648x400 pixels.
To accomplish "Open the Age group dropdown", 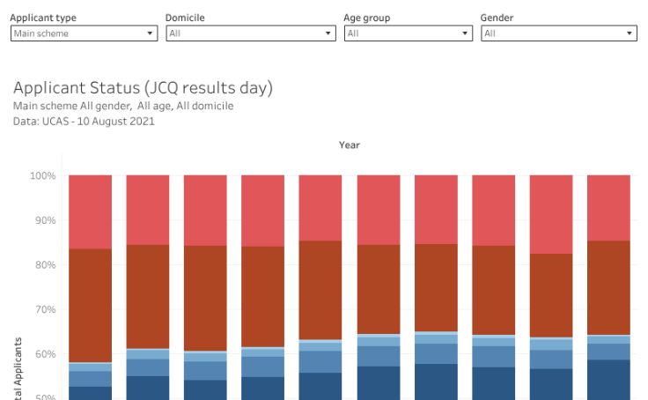I will pos(408,33).
